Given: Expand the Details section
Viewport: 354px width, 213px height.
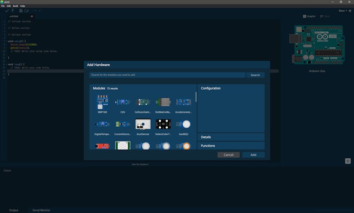Looking at the screenshot, I should [x=231, y=137].
